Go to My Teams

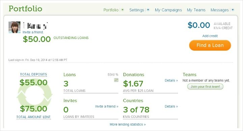point(196,10)
